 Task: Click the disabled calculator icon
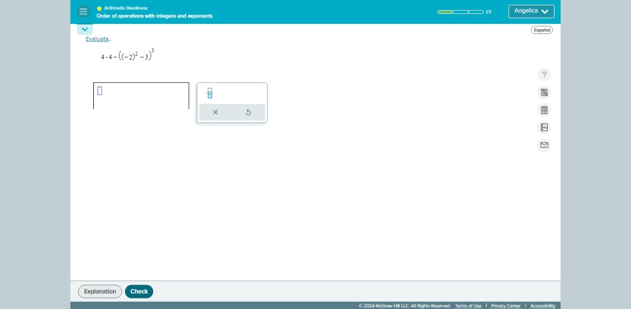(544, 92)
